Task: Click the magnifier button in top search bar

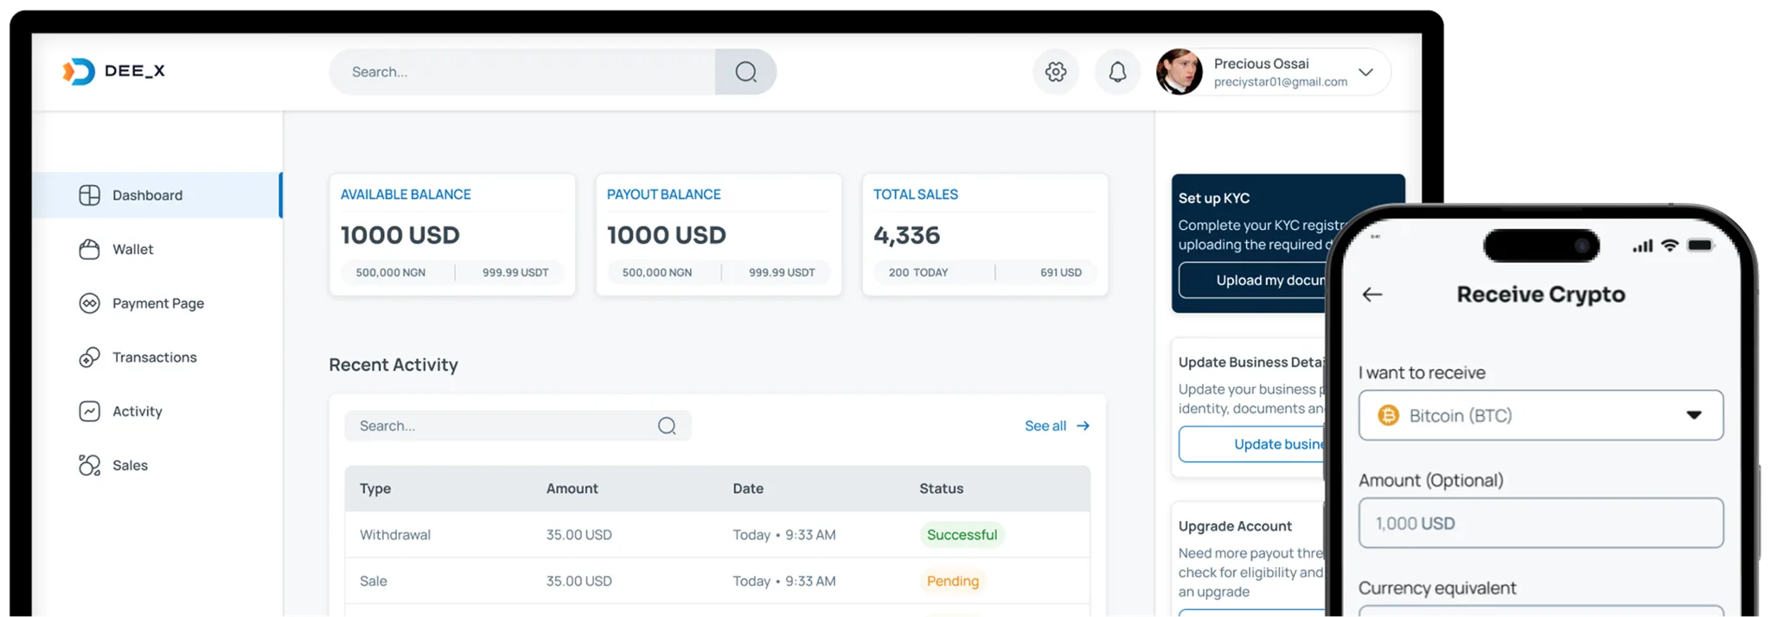Action: [x=745, y=72]
